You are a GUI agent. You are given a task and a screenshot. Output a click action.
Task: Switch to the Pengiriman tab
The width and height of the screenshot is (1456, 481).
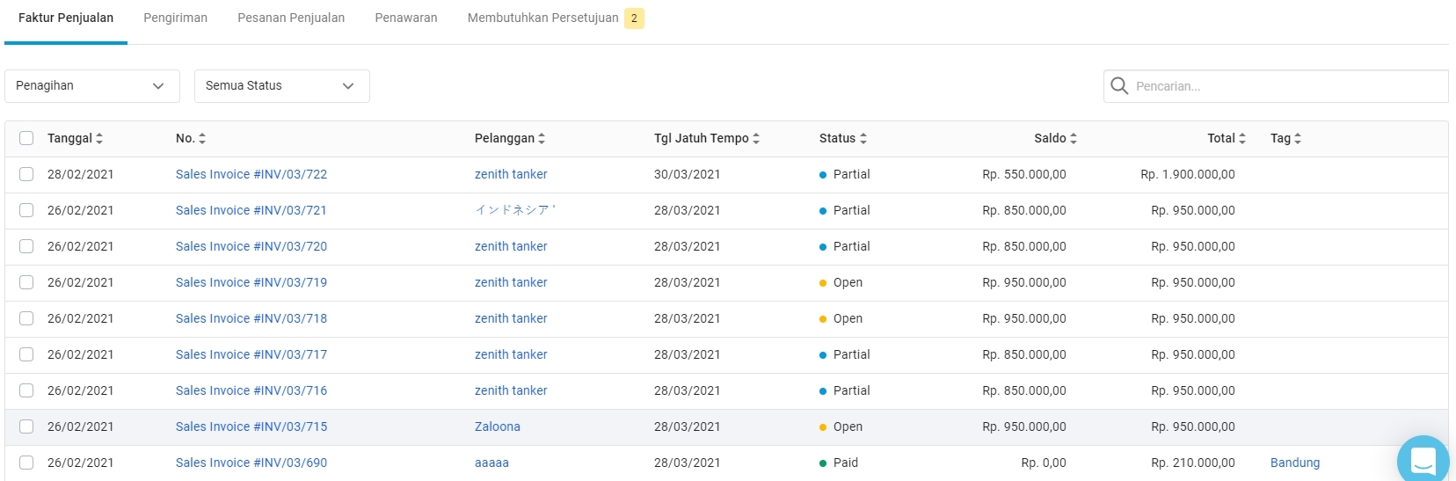pyautogui.click(x=175, y=18)
